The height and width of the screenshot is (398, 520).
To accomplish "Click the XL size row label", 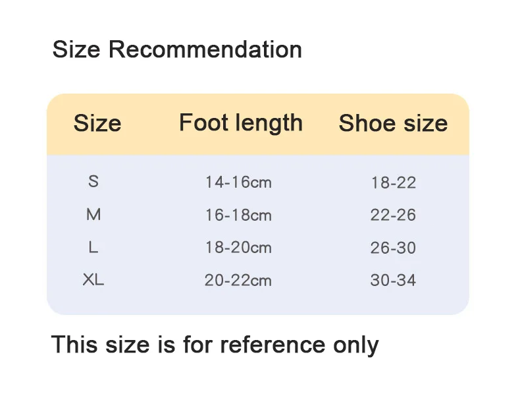I will (x=93, y=279).
